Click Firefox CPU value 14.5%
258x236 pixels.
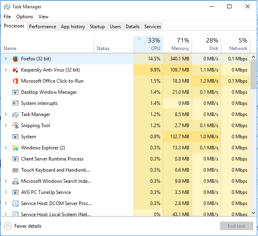pos(154,59)
